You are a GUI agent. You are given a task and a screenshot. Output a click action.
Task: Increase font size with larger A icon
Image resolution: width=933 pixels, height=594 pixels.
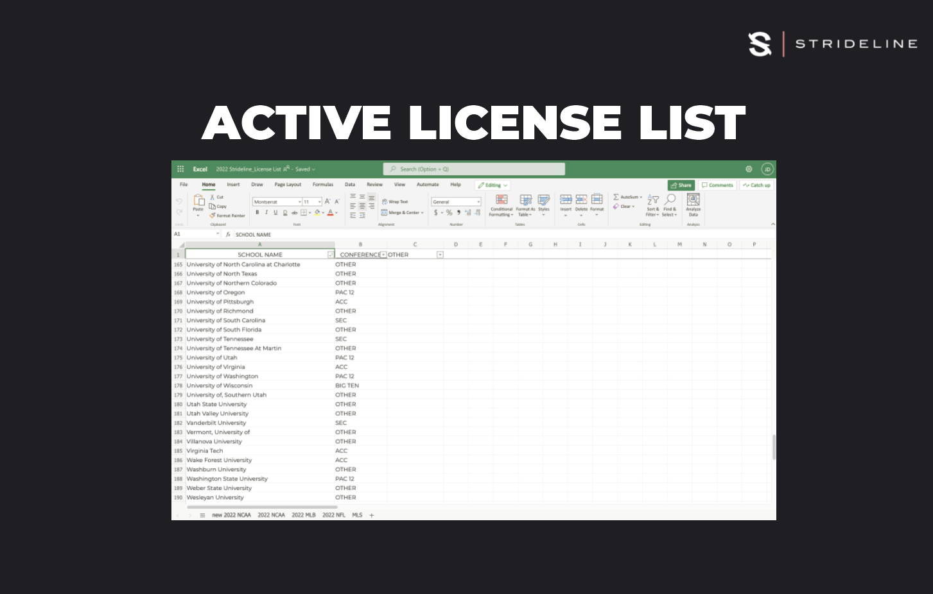[327, 201]
